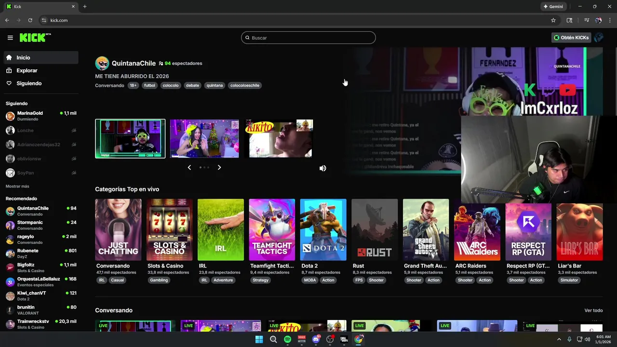The image size is (617, 347).
Task: Filter by the colocolo tag
Action: tap(171, 85)
